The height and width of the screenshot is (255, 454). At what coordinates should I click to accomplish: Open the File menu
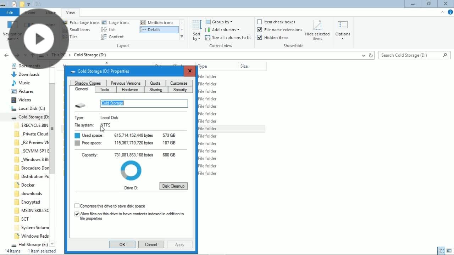[10, 12]
